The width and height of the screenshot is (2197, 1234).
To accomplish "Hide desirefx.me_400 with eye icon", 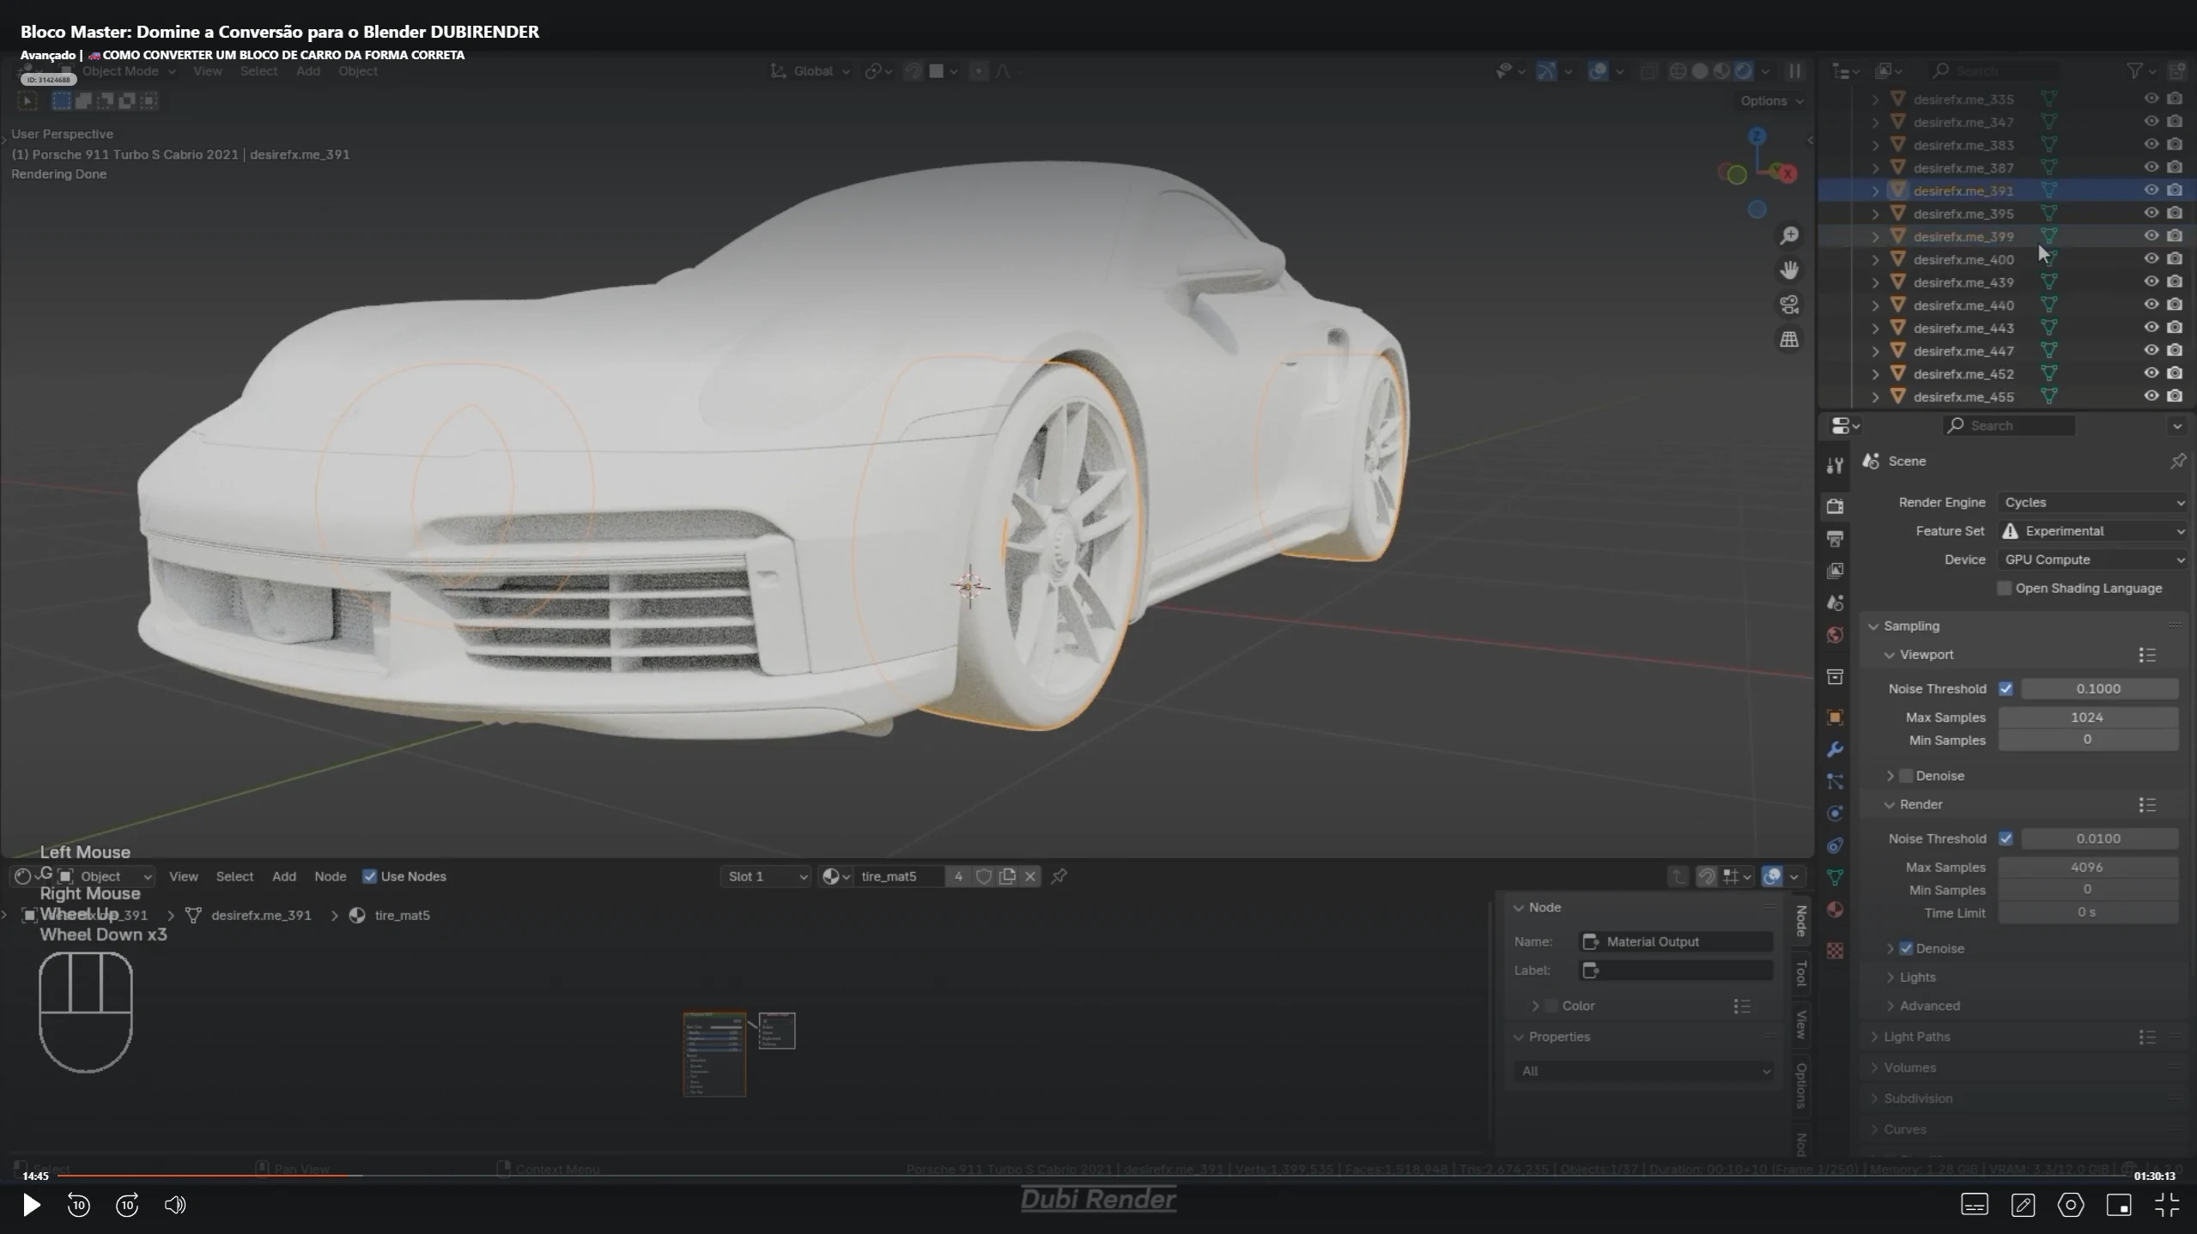I will [2151, 259].
